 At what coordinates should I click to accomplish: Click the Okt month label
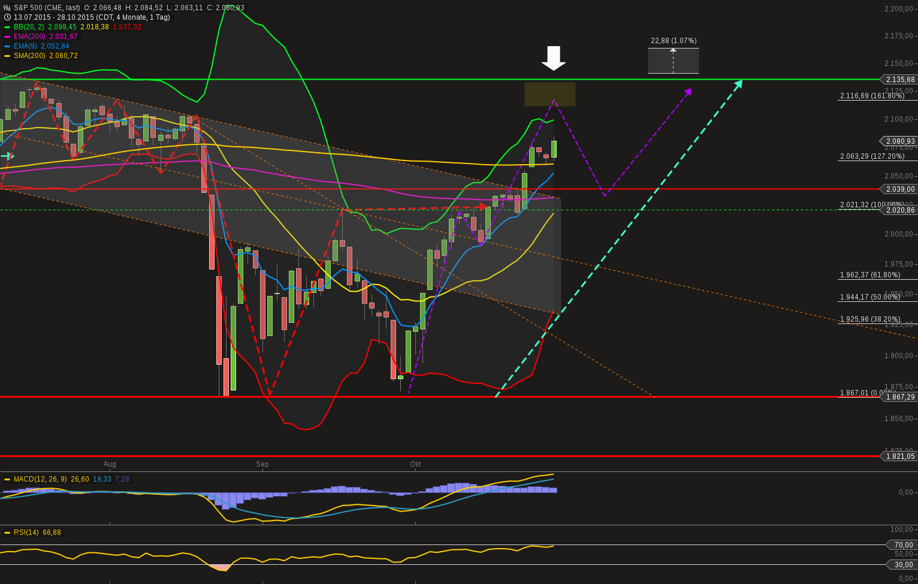(415, 464)
